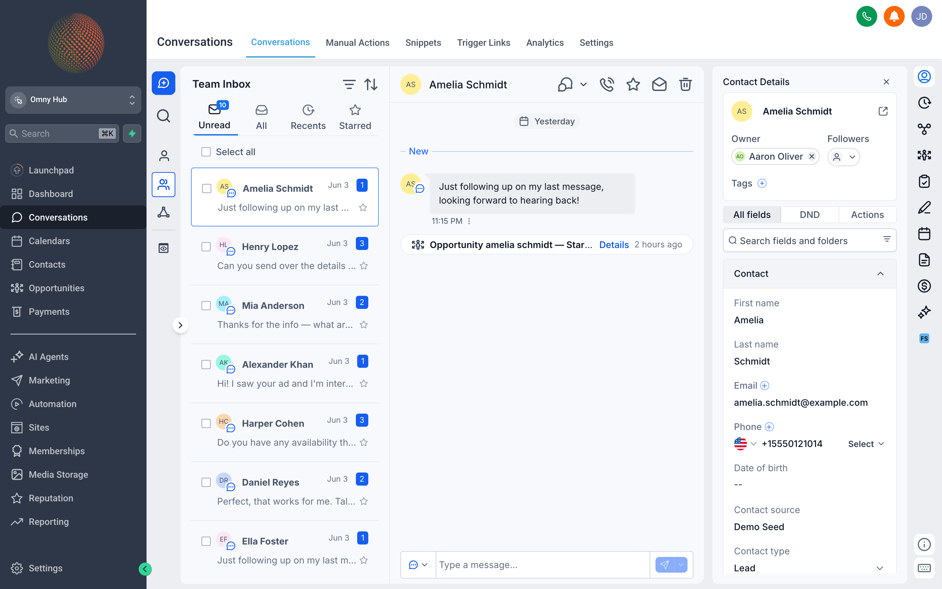Click the Type a message input field

543,565
